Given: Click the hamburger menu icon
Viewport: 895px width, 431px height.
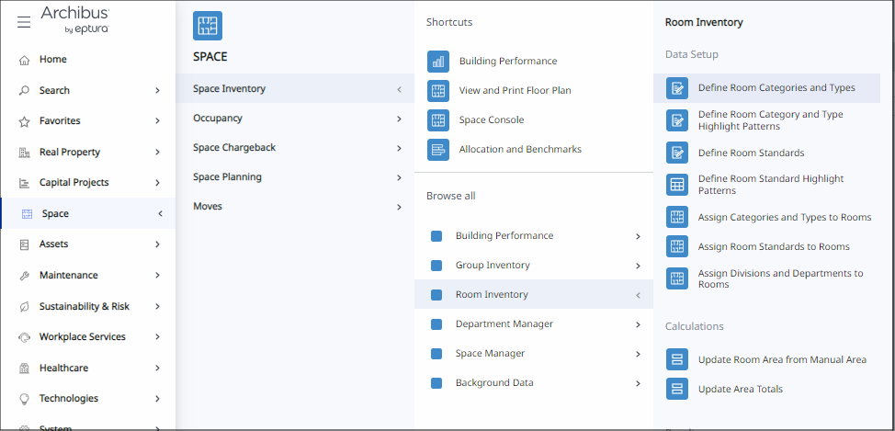Looking at the screenshot, I should point(24,22).
